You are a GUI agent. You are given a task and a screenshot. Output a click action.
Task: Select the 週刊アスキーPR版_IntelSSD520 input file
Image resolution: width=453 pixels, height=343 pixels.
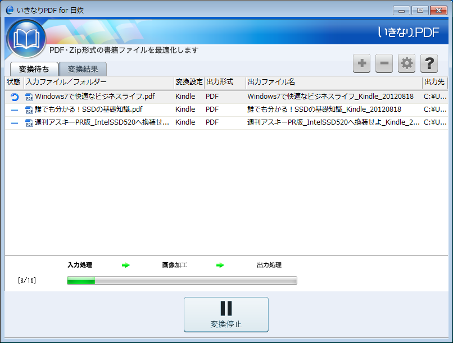tap(102, 122)
